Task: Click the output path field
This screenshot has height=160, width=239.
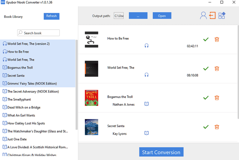Action: point(119,16)
